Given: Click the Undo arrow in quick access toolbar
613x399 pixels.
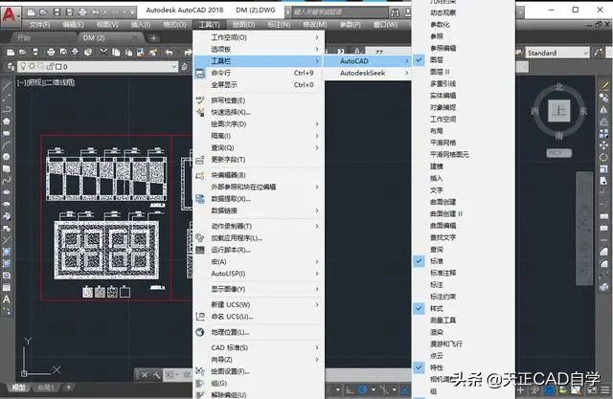Looking at the screenshot, I should [96, 12].
